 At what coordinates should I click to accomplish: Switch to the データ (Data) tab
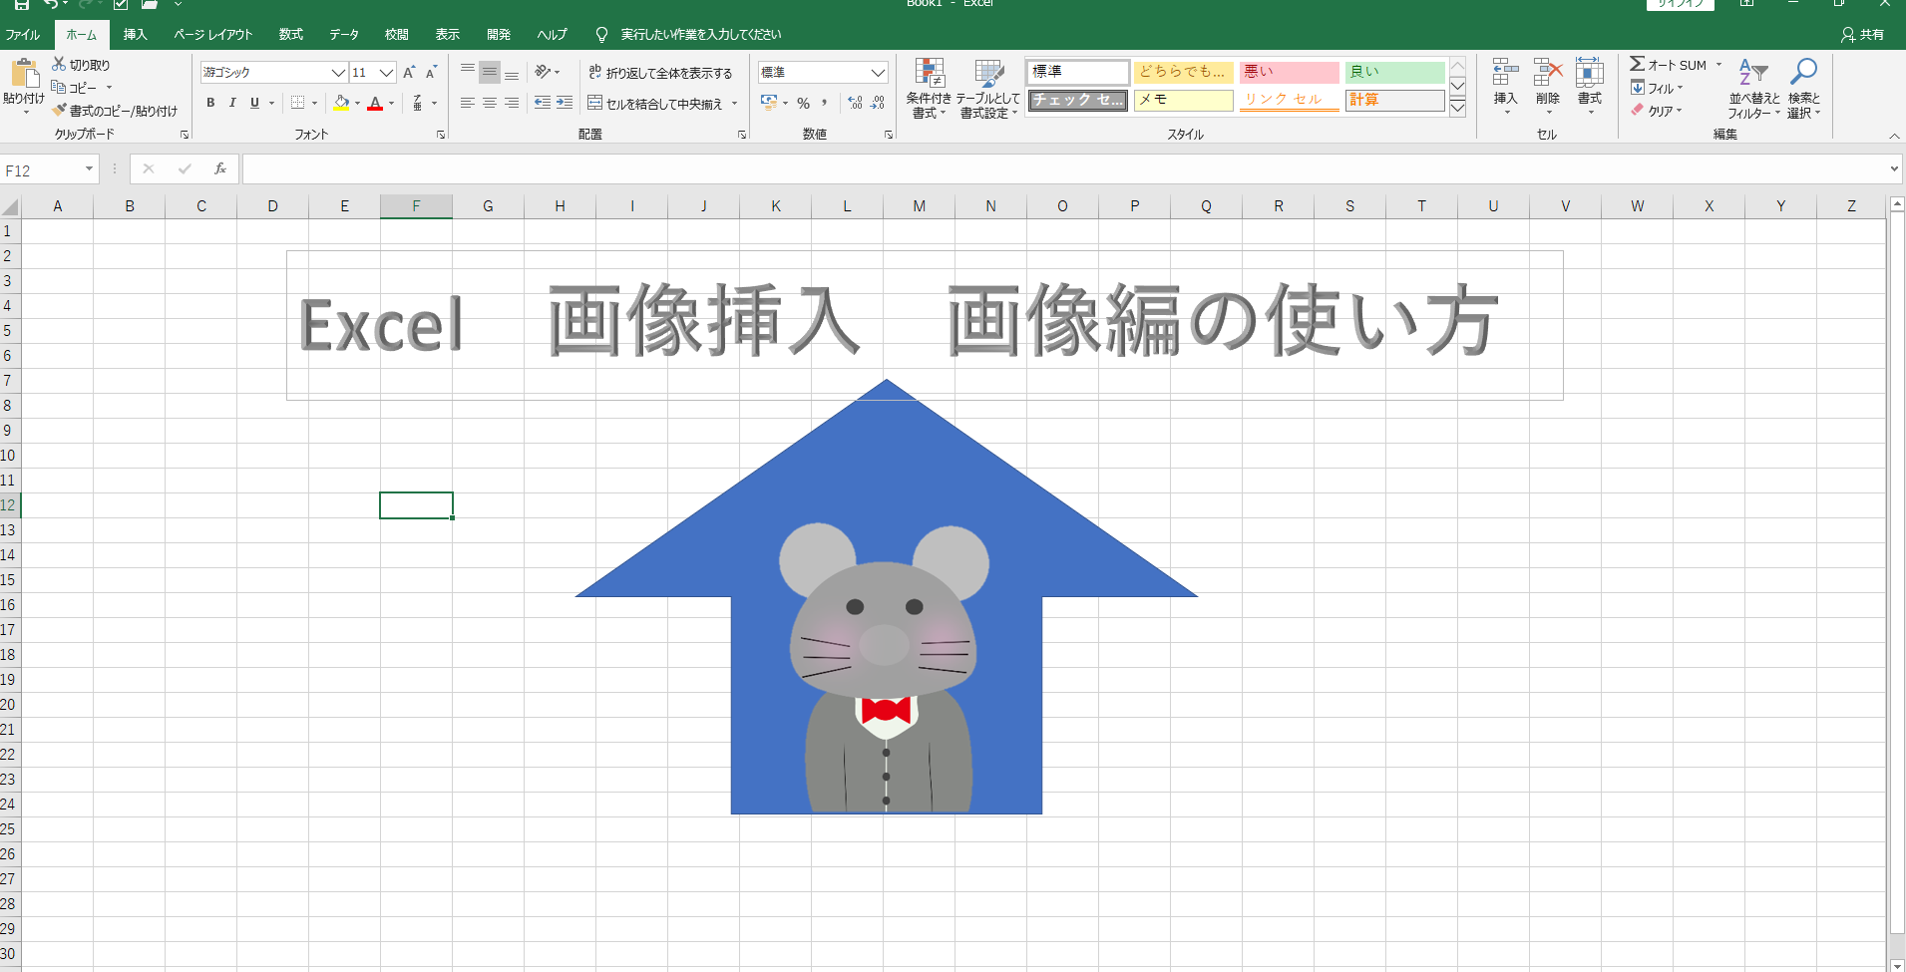[344, 35]
